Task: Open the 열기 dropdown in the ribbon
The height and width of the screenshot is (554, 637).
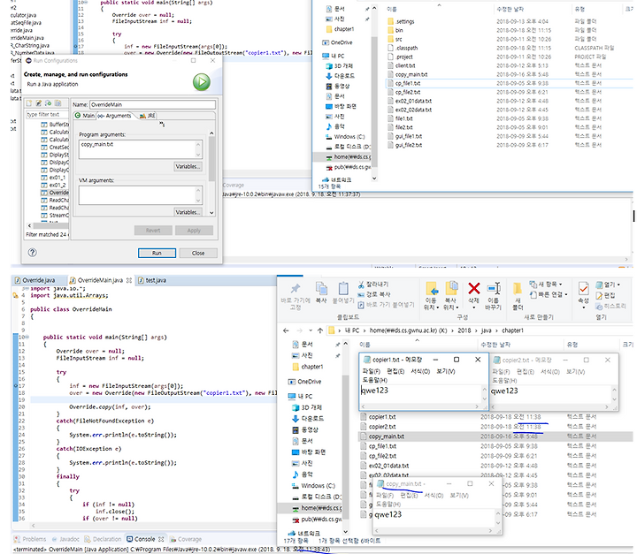Action: [608, 285]
